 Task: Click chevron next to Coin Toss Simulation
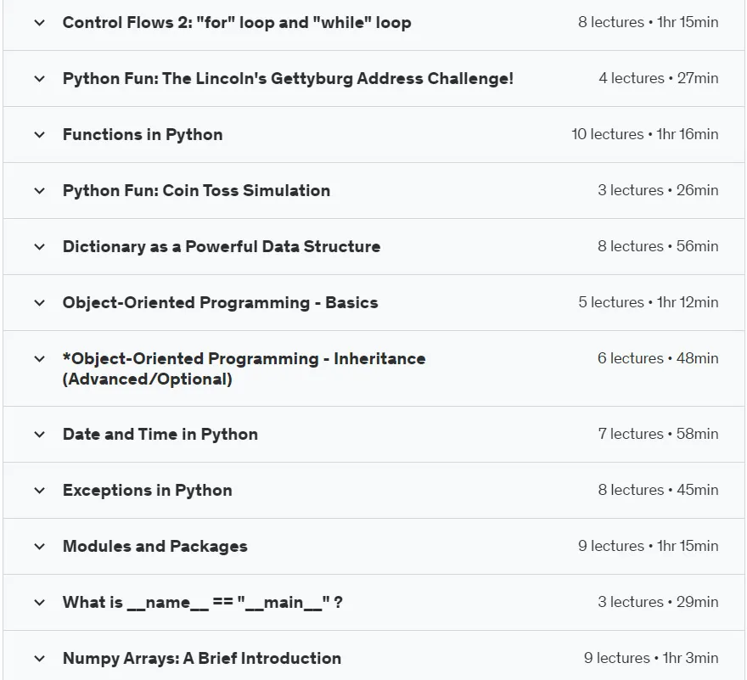pos(40,191)
